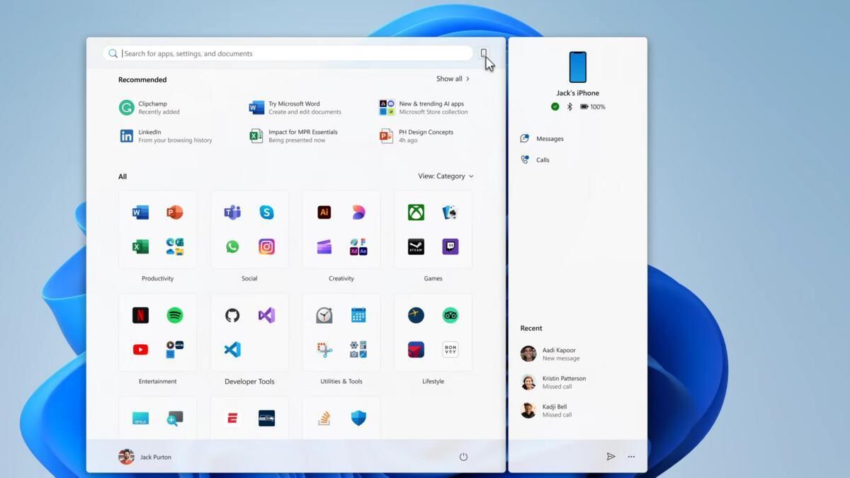Open Impact for MPR Essentials workbook
850x478 pixels.
click(294, 136)
